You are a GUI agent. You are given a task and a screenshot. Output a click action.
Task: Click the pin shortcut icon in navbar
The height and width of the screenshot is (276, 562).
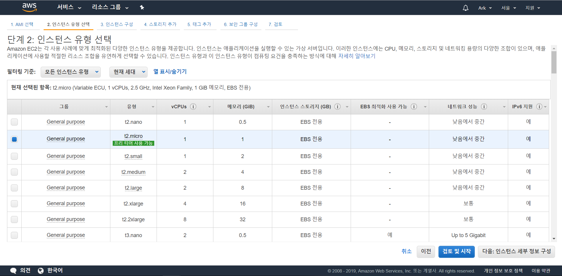click(142, 7)
